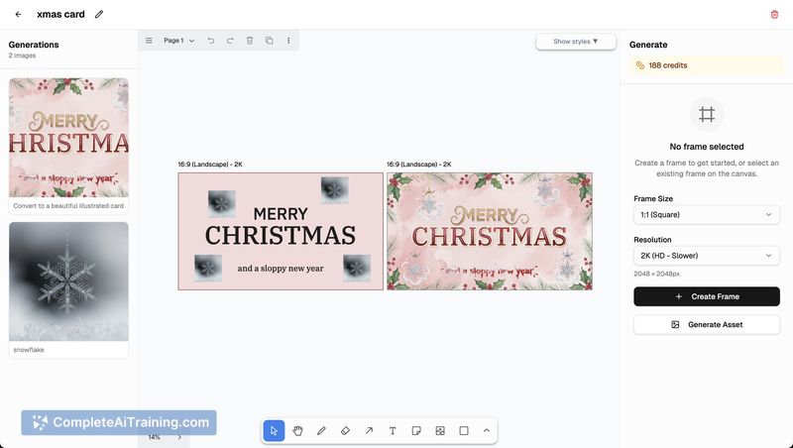This screenshot has width=793, height=448.
Task: Duplicate selection using the copy icon
Action: pyautogui.click(x=269, y=41)
